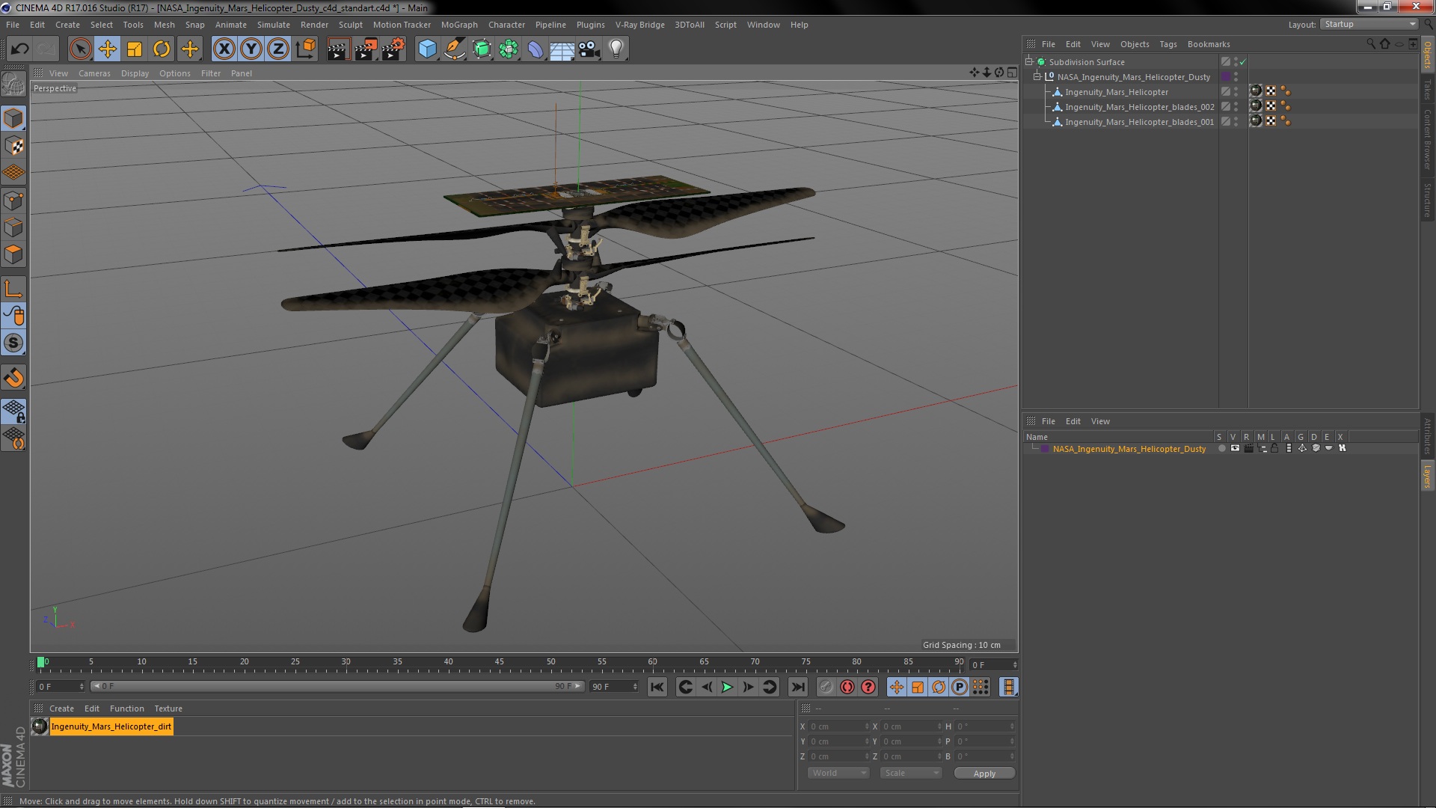Viewport: 1436px width, 808px height.
Task: Toggle Subdivision Surface enable checkmark
Action: [x=1243, y=62]
